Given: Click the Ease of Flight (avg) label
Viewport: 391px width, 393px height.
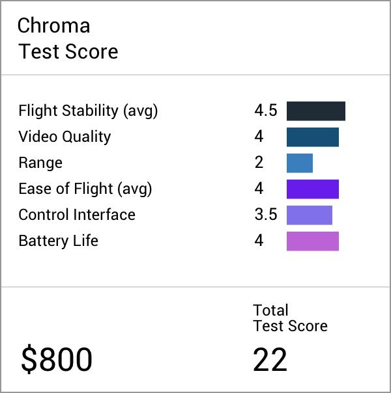Looking at the screenshot, I should [x=85, y=189].
